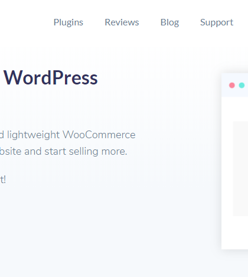Open the Blog link in navigation
The height and width of the screenshot is (277, 248).
(169, 22)
